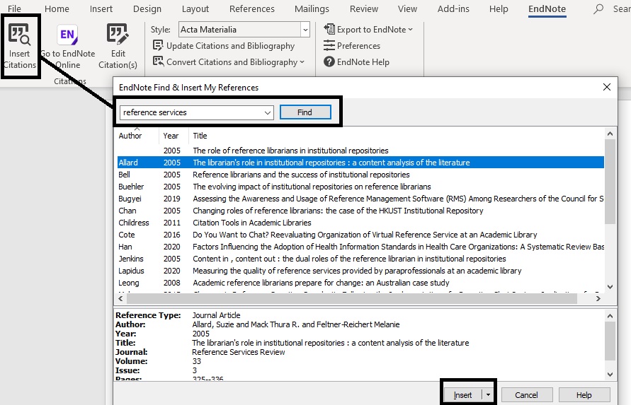Select the Leong 2008 reference
Viewport: 631px width, 405px height.
360,283
